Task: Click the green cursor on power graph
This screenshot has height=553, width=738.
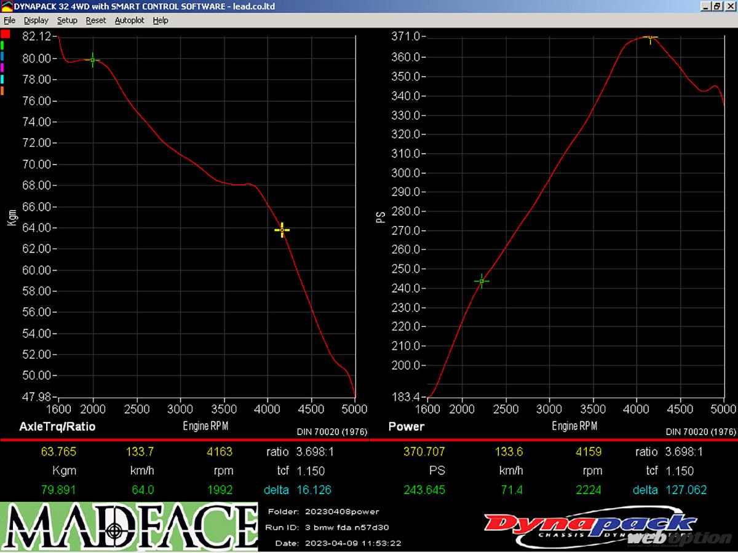Action: (x=482, y=281)
